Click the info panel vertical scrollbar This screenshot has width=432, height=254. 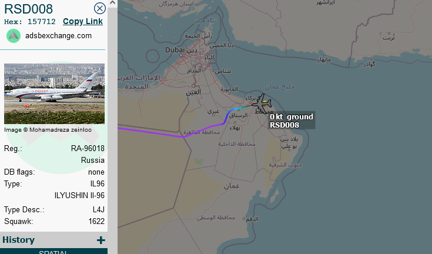(x=112, y=118)
